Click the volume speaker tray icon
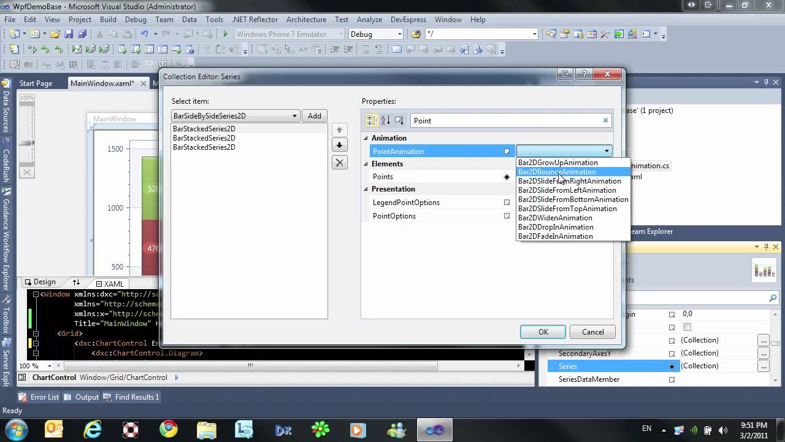This screenshot has height=442, width=785. [x=722, y=430]
